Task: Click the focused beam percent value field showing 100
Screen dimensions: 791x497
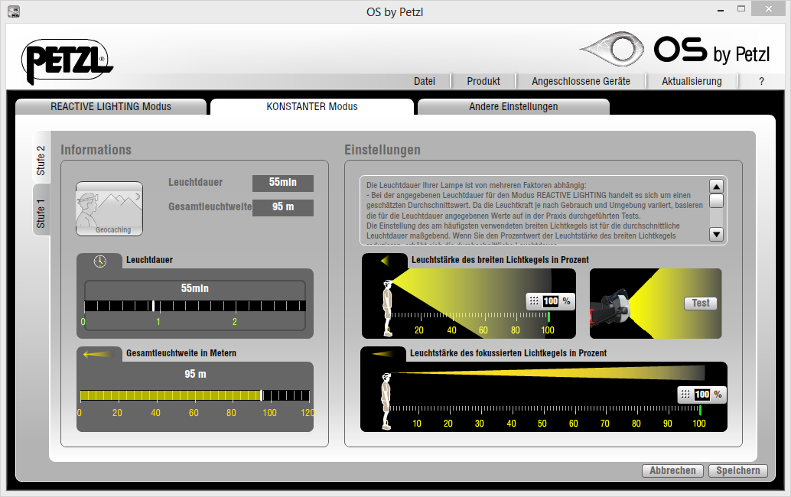Action: 701,395
